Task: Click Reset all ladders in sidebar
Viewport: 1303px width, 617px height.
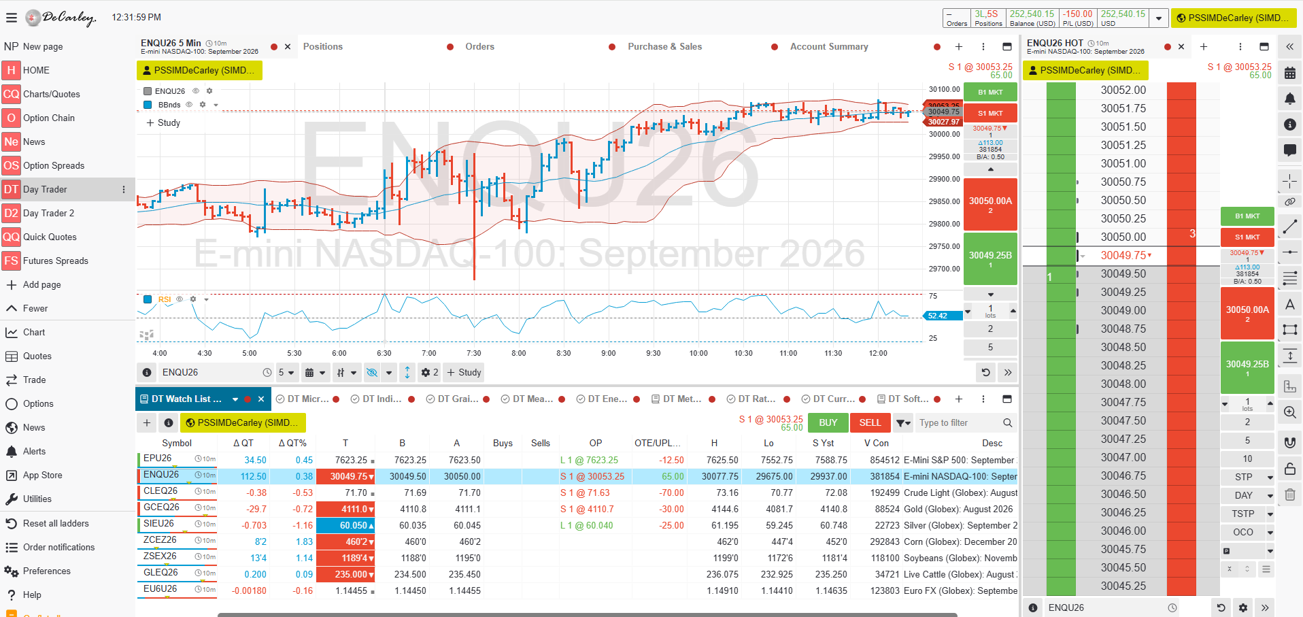Action: (x=56, y=523)
